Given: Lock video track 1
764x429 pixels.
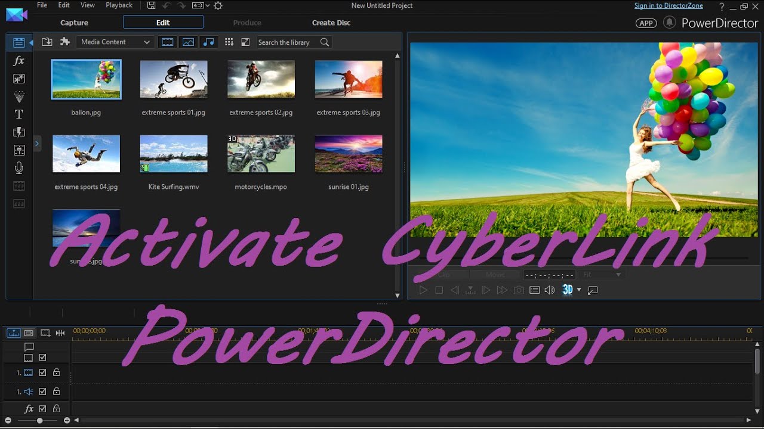Looking at the screenshot, I should pos(57,372).
